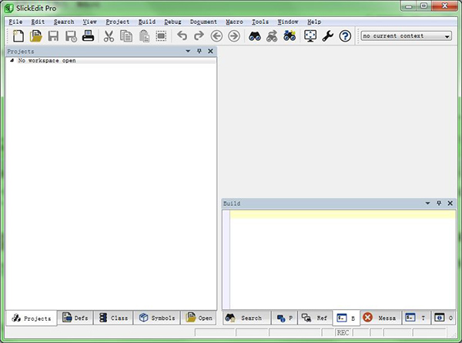This screenshot has width=462, height=343.
Task: Click the Help question mark icon
Action: click(345, 36)
